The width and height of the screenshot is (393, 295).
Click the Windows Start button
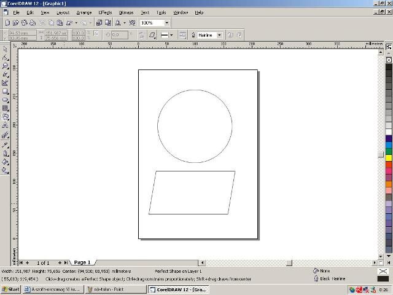coord(10,289)
